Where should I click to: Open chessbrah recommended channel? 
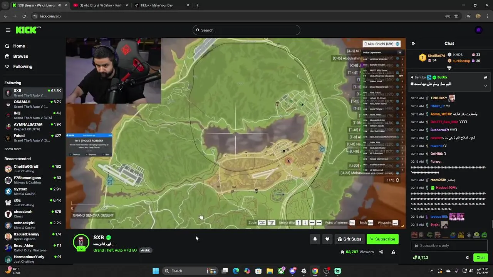pyautogui.click(x=33, y=214)
